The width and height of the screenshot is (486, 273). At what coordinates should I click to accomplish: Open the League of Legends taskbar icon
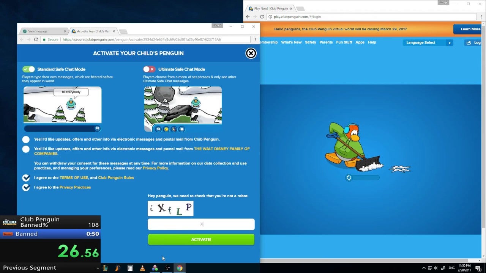coord(105,268)
